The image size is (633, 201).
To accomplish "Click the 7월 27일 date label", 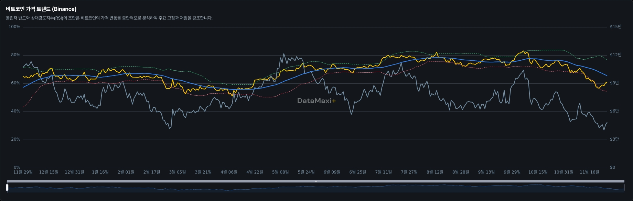I will [x=409, y=172].
